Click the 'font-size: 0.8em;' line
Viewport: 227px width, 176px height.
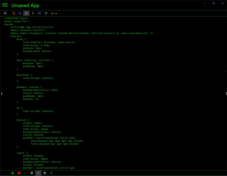point(36,45)
